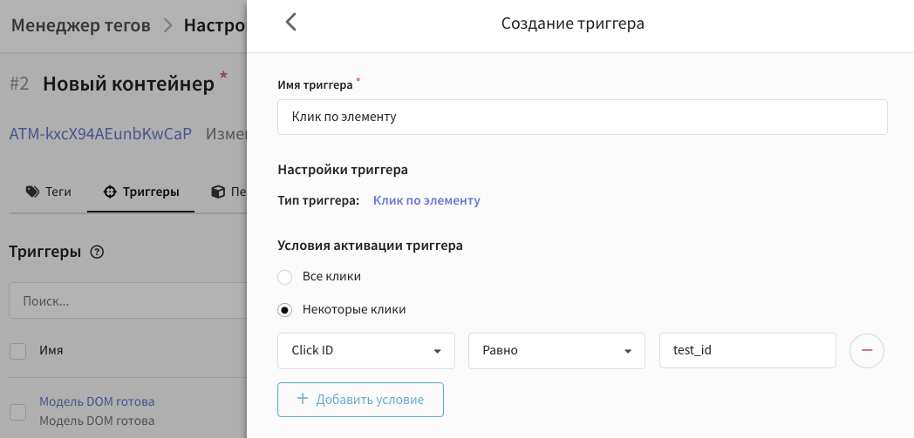
Task: Change trigger type via Клик по элементу link
Action: [426, 200]
